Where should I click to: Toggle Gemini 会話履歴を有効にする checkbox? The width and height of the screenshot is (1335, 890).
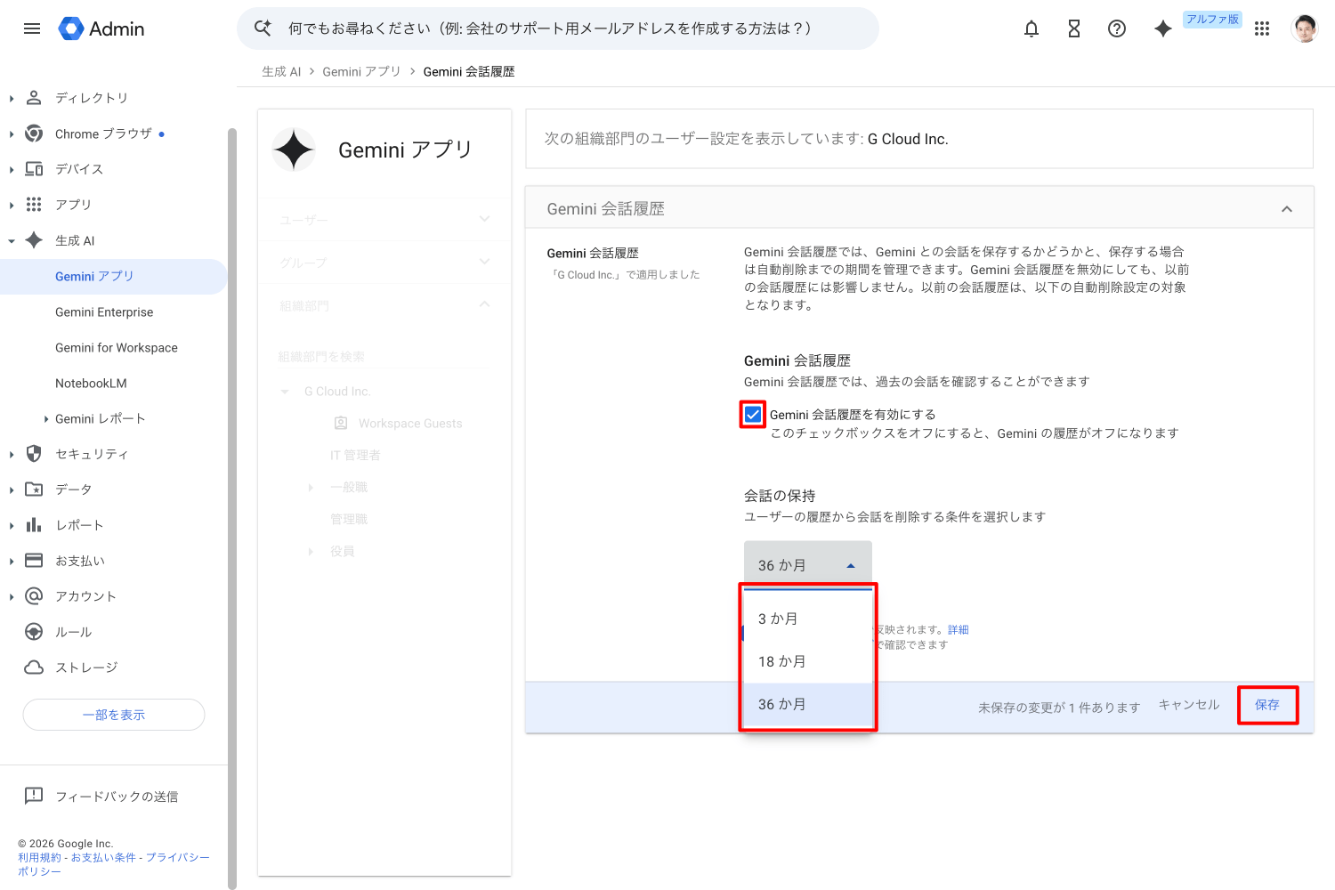pyautogui.click(x=753, y=415)
